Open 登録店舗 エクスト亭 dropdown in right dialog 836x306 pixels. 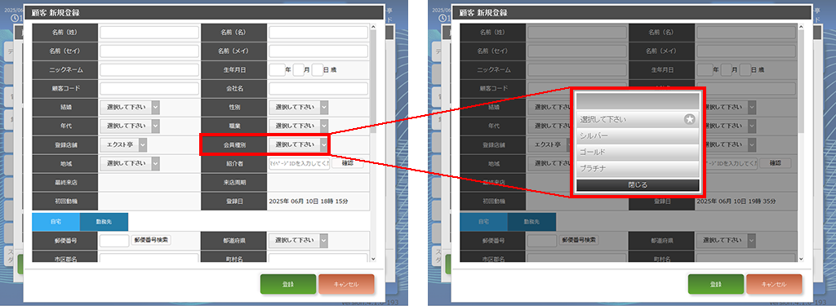coord(551,144)
